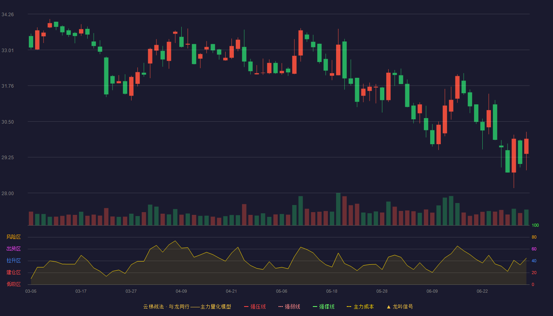
Task: Toggle the 强撑线 legend entry
Action: point(324,307)
